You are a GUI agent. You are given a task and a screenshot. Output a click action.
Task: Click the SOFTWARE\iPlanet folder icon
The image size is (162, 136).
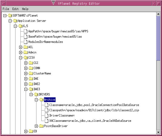click(x=10, y=16)
